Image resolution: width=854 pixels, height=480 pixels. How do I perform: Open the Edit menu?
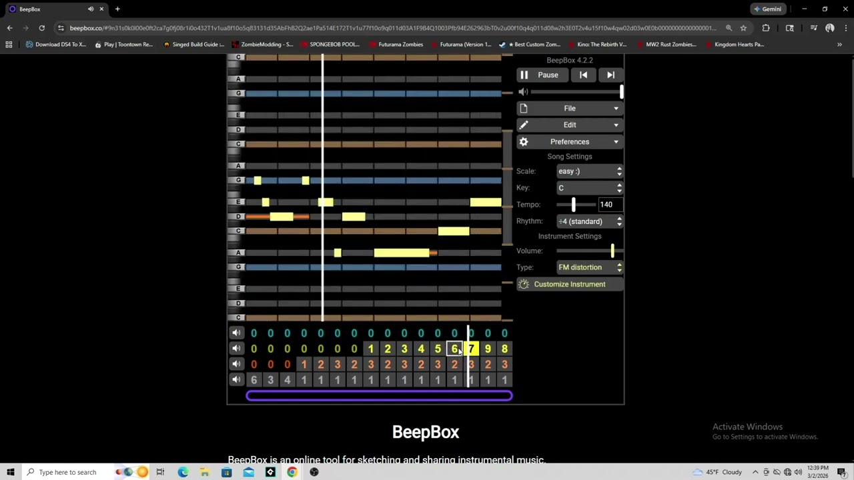coord(570,125)
